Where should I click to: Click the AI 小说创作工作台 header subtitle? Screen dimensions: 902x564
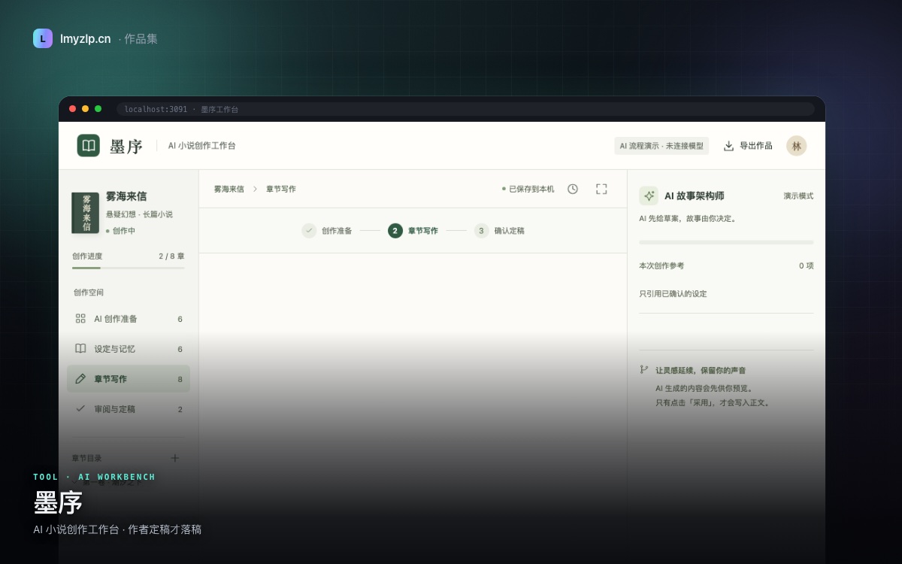click(201, 146)
